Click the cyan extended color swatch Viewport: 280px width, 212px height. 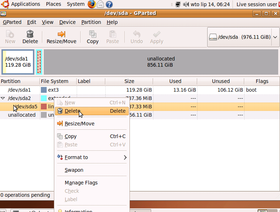point(44,98)
